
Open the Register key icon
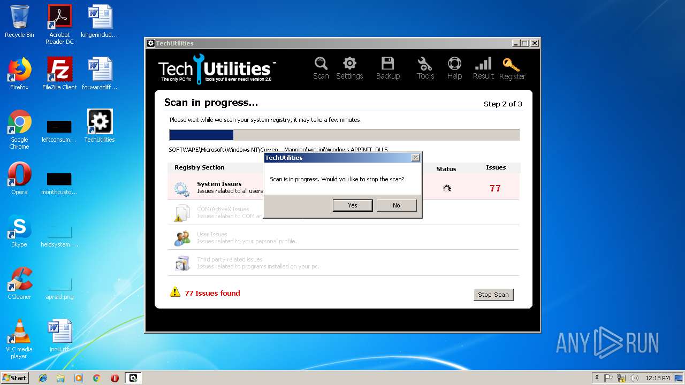(x=512, y=68)
